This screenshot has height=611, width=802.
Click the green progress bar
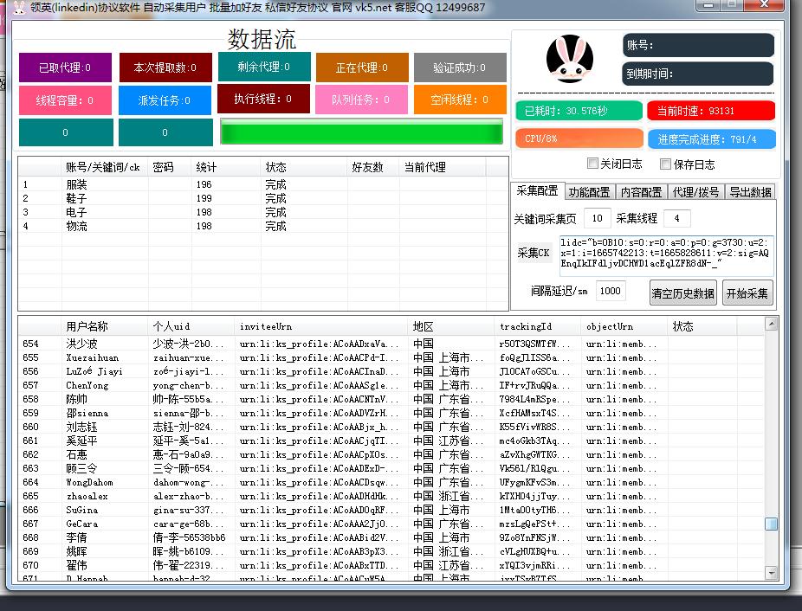click(361, 132)
